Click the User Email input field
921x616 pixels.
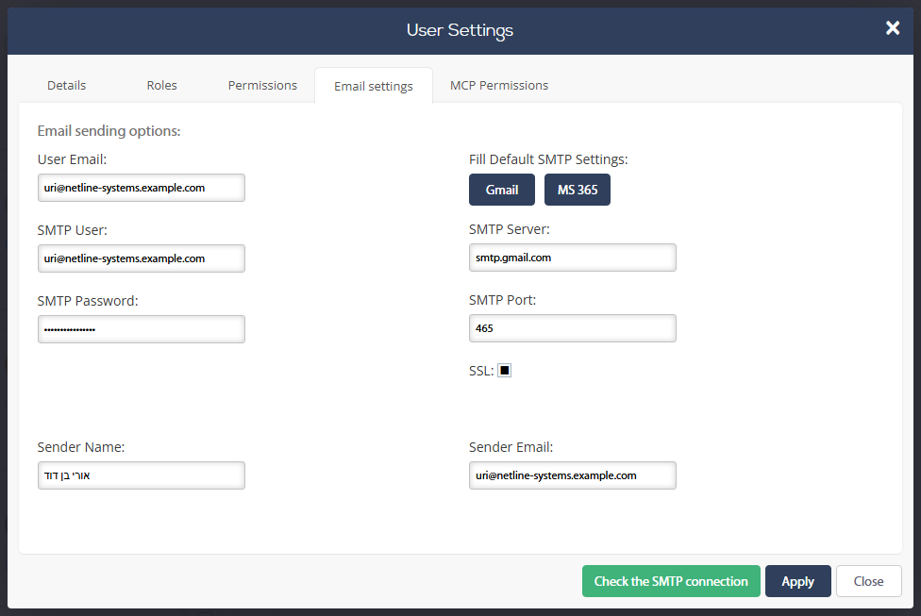pyautogui.click(x=141, y=188)
